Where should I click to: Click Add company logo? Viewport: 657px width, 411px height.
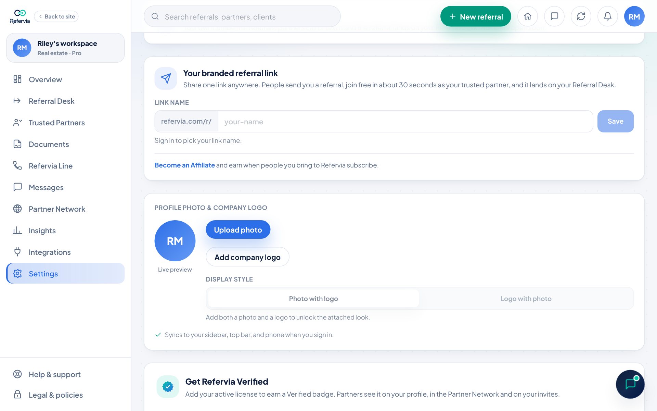click(x=247, y=257)
